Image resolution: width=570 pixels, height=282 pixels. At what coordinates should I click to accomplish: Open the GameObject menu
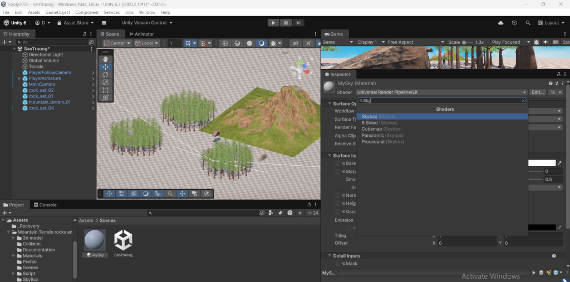click(58, 12)
